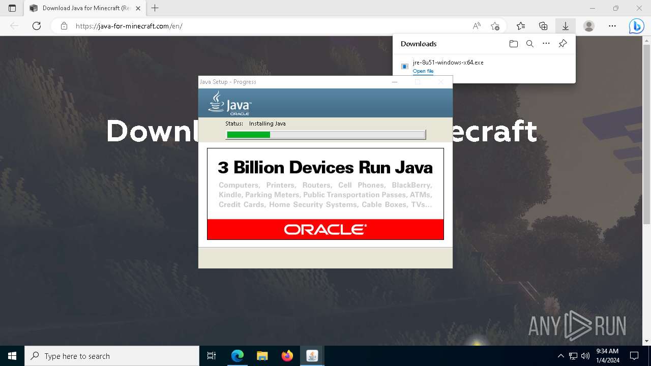Image resolution: width=651 pixels, height=366 pixels.
Task: Reload the current page
Action: 37,26
